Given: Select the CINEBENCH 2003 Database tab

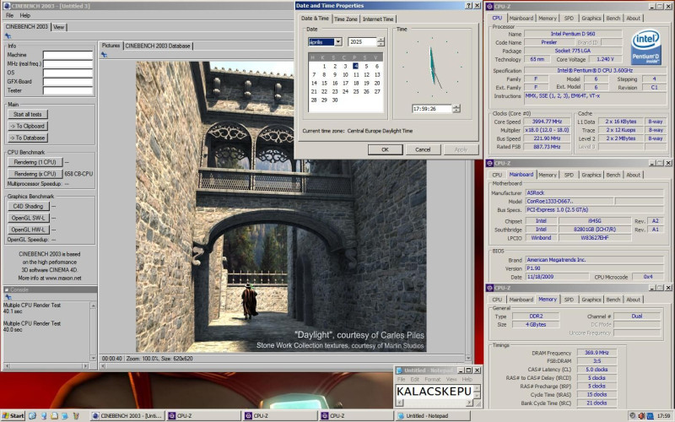Looking at the screenshot, I should tap(158, 46).
